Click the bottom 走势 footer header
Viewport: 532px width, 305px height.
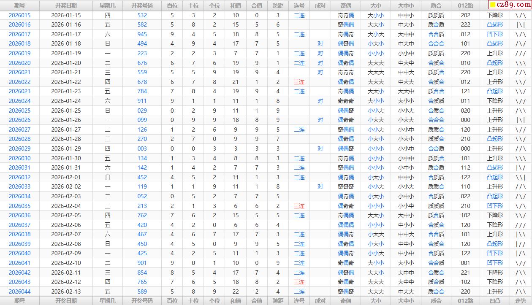521,301
